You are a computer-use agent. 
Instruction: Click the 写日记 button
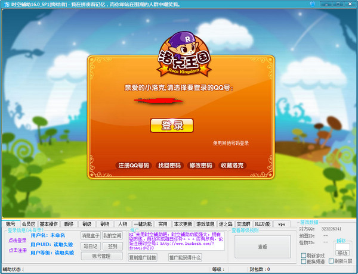pyautogui.click(x=91, y=246)
